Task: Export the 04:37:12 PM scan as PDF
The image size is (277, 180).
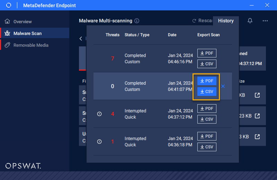Action: pyautogui.click(x=207, y=108)
